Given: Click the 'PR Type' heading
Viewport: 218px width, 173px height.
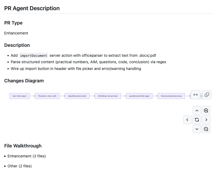Looking at the screenshot, I should 13,23.
